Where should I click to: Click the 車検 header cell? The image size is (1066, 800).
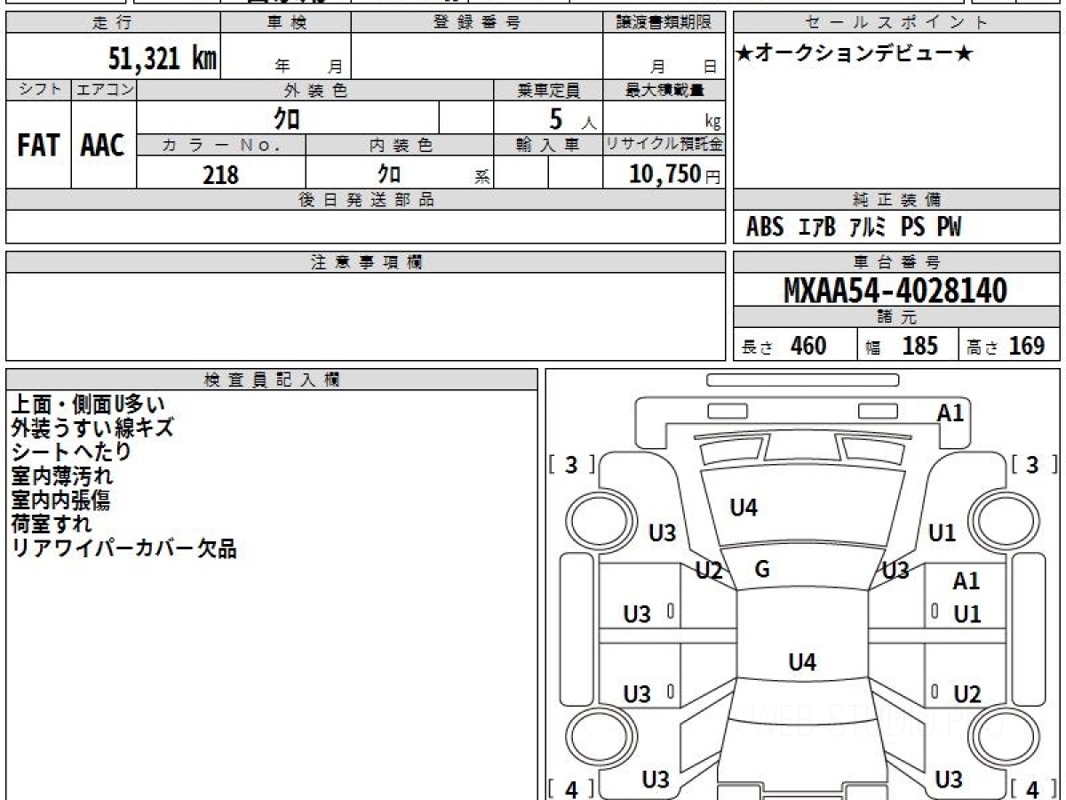(285, 23)
